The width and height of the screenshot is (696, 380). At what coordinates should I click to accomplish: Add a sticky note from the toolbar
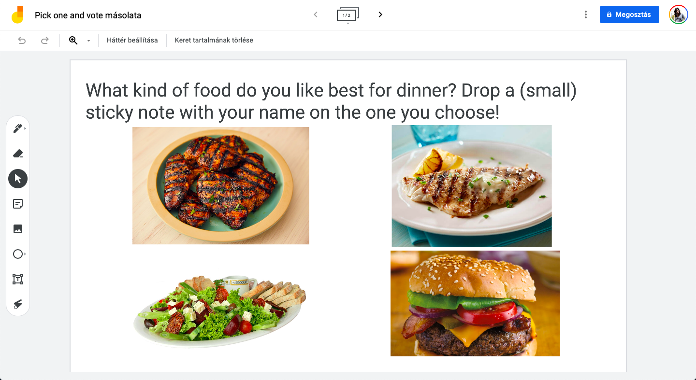(18, 204)
